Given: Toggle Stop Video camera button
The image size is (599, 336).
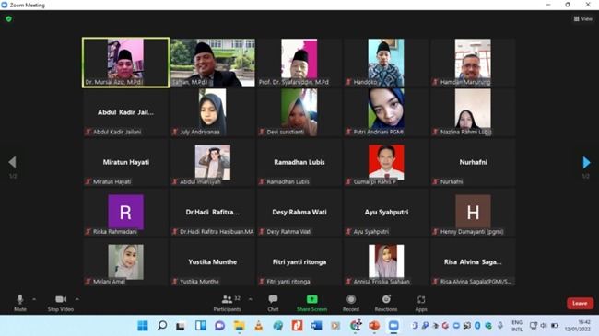Looking at the screenshot, I should pos(61,303).
